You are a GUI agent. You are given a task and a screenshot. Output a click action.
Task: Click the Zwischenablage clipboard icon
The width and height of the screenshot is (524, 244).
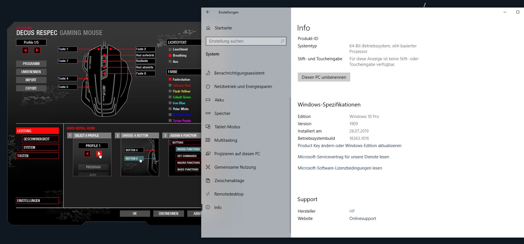coord(208,180)
